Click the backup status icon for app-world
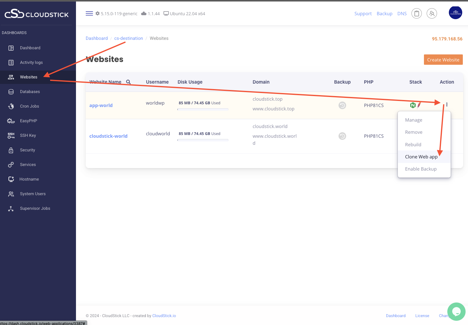The height and width of the screenshot is (325, 468). 342,105
